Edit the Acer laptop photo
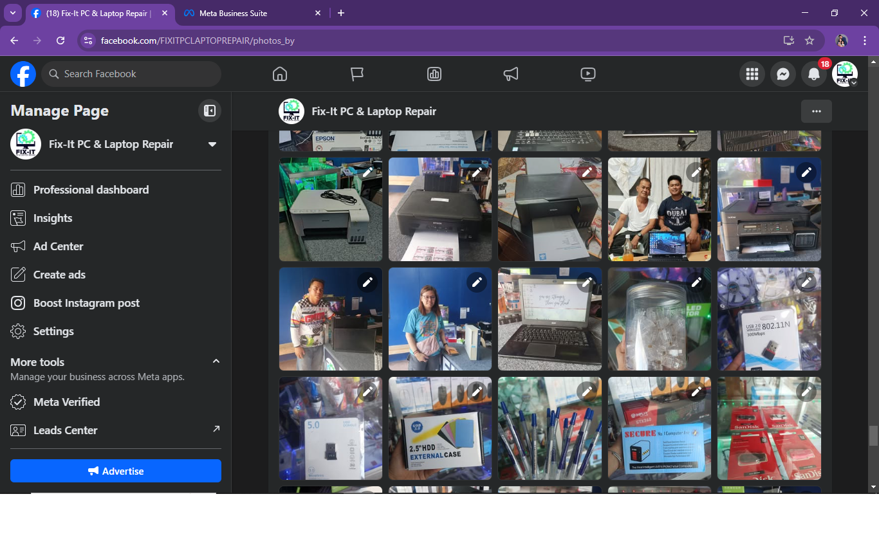 (x=587, y=282)
